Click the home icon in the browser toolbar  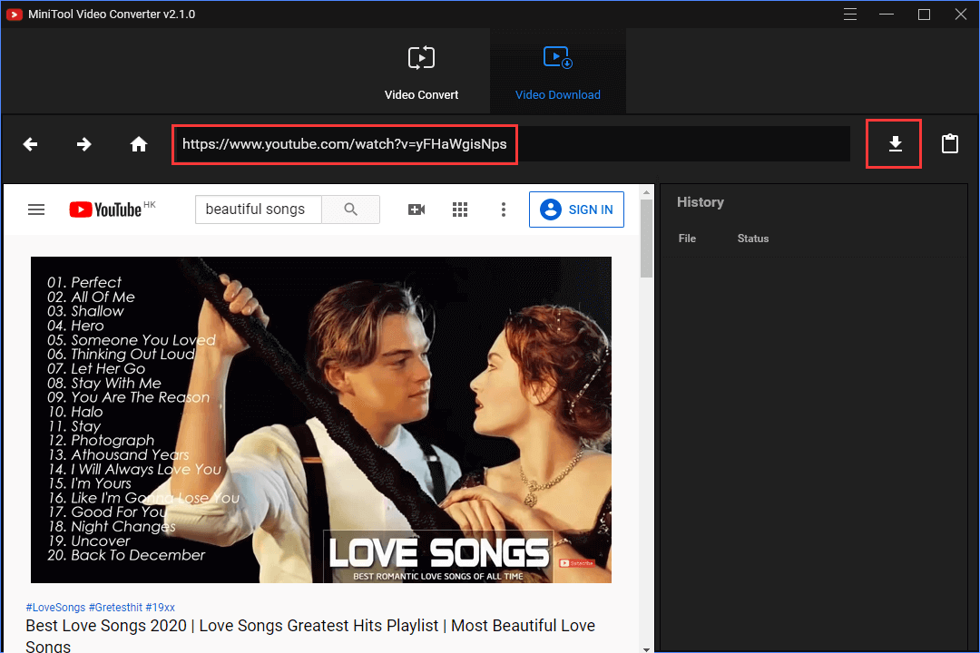pyautogui.click(x=138, y=143)
